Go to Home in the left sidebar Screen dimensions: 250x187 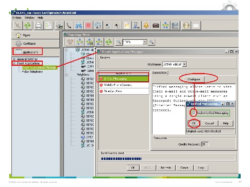click(35, 35)
